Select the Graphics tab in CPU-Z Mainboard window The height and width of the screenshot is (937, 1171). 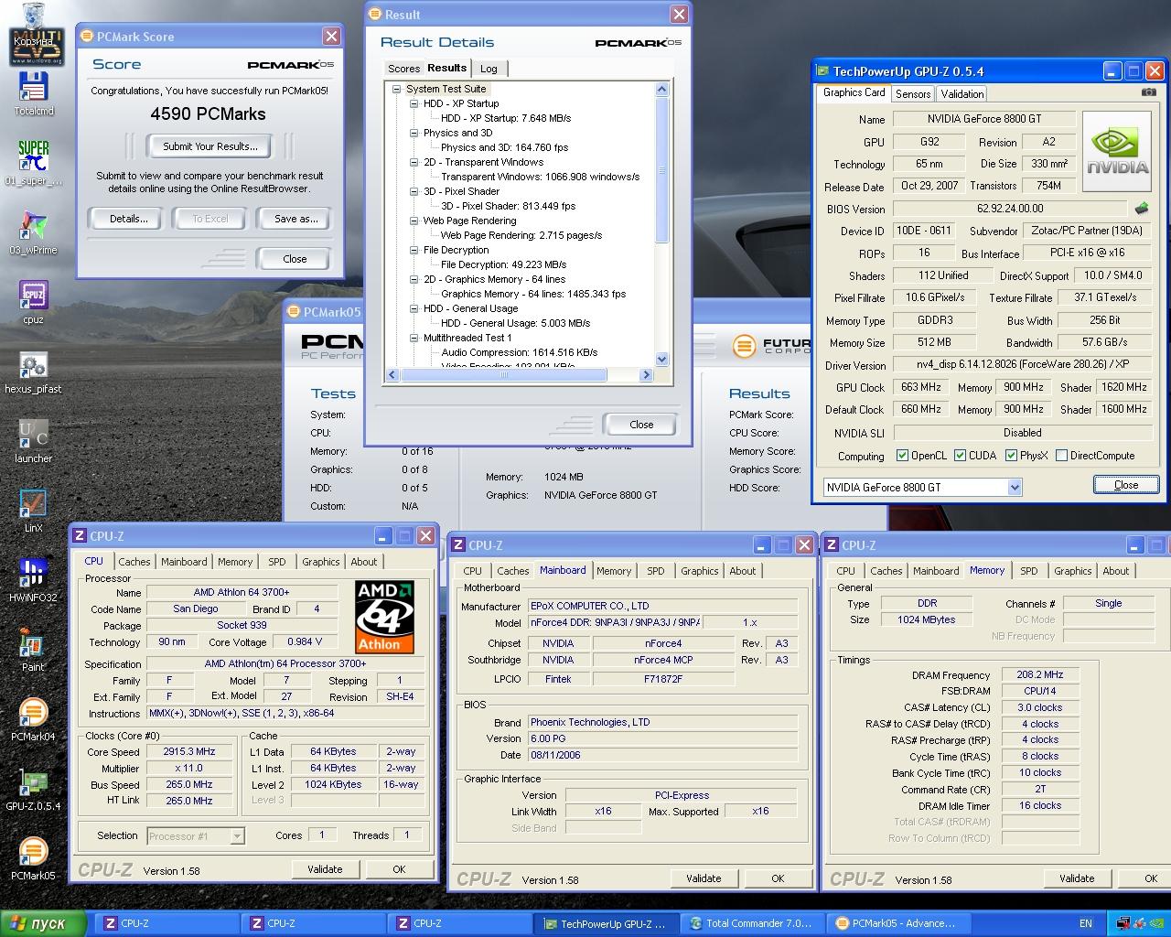pos(700,571)
